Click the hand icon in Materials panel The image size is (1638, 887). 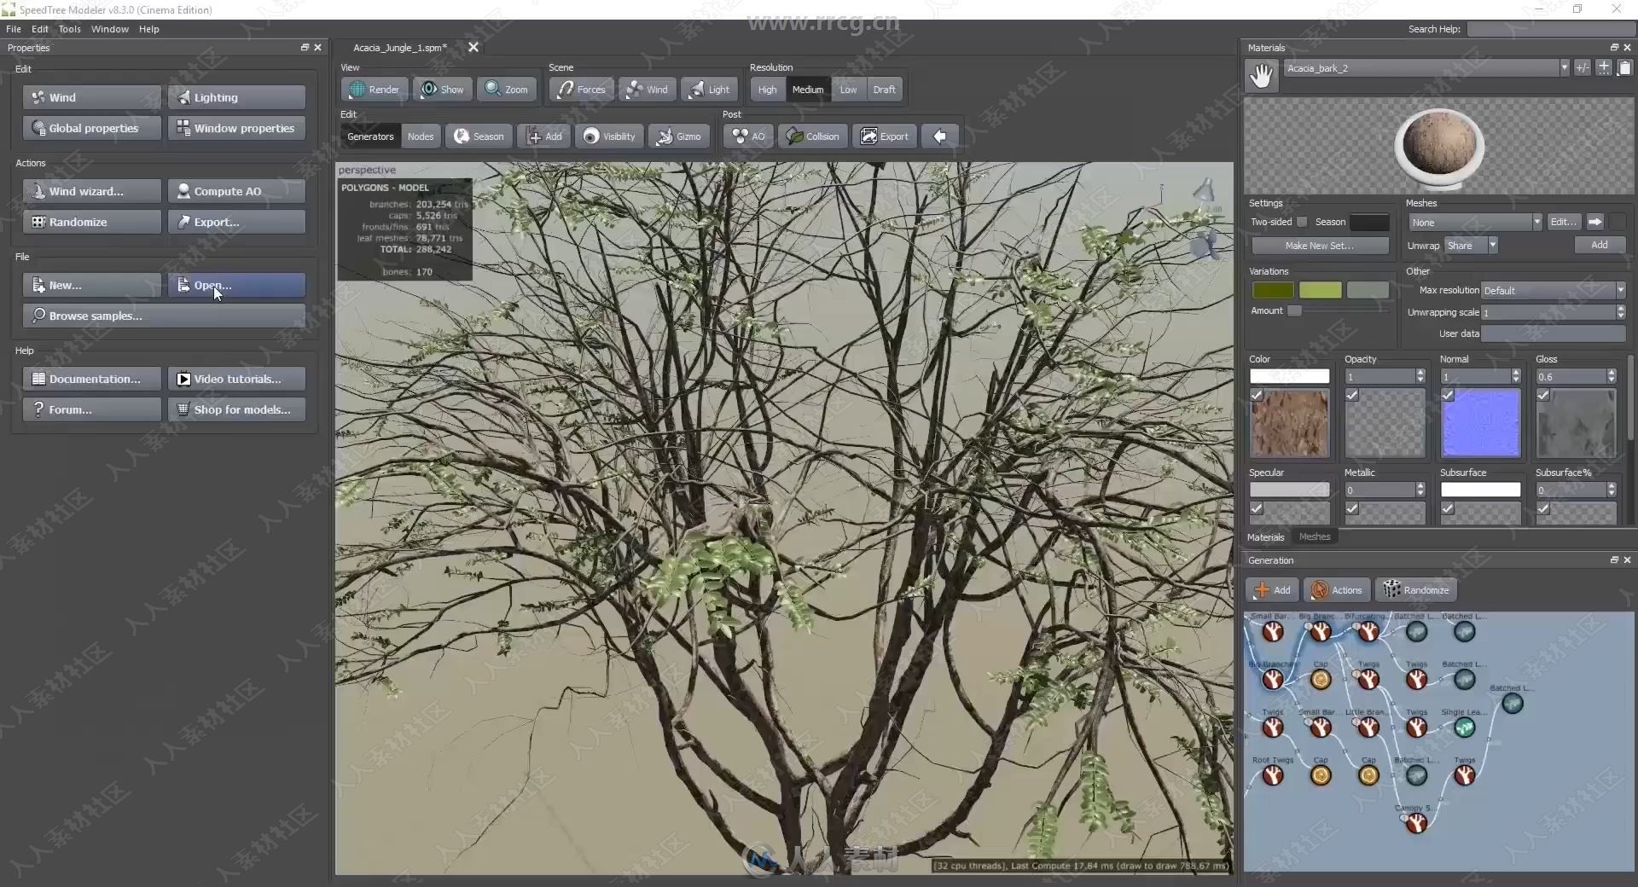pos(1262,76)
